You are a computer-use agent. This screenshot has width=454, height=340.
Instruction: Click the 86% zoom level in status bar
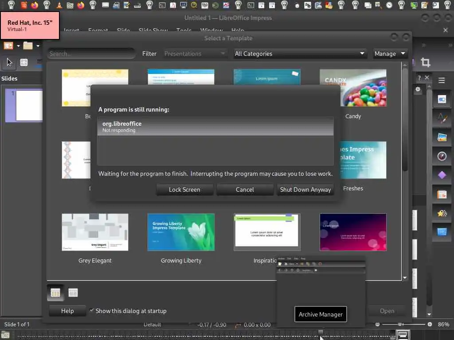click(443, 325)
